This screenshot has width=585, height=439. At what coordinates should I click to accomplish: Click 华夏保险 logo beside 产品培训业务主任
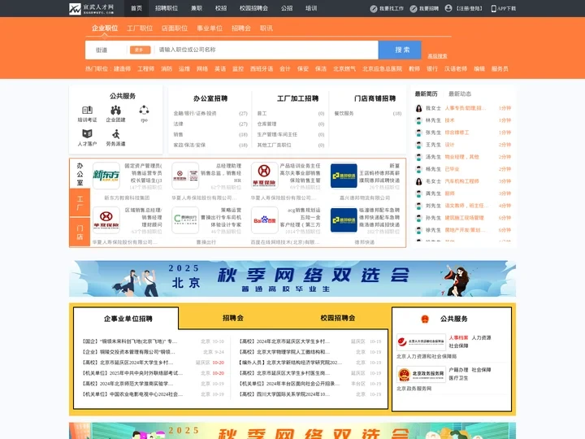pyautogui.click(x=265, y=176)
